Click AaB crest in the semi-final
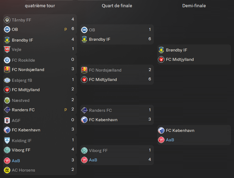 pyautogui.click(x=161, y=140)
